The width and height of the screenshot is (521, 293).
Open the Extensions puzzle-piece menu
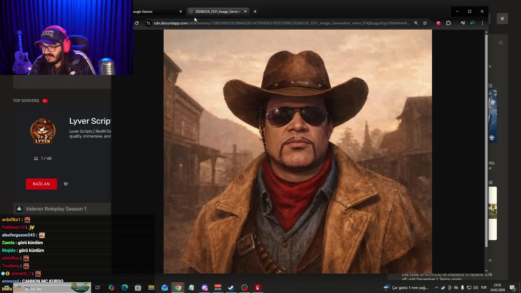(x=449, y=23)
